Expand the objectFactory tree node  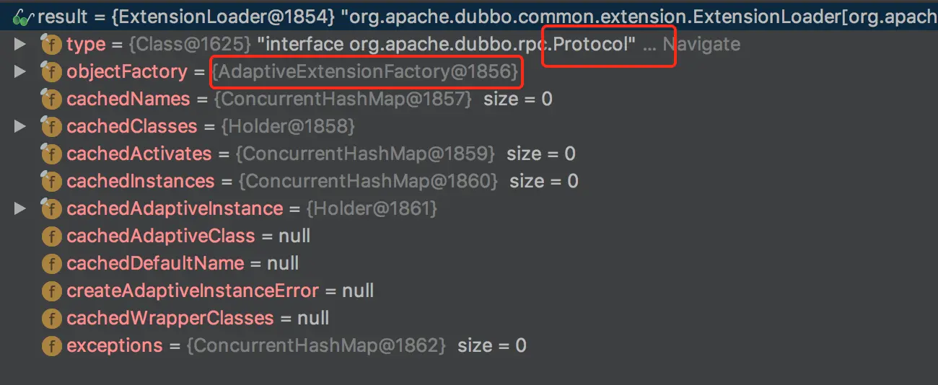tap(20, 72)
